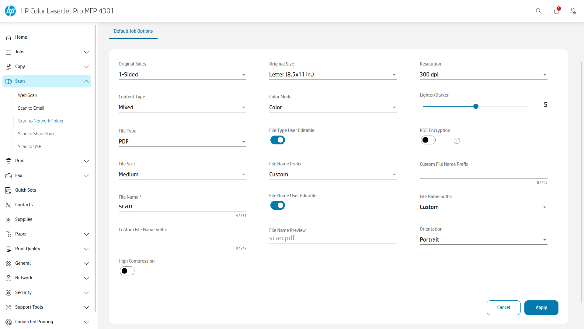Open Web Scan in sidebar
The height and width of the screenshot is (329, 584).
pyautogui.click(x=27, y=95)
